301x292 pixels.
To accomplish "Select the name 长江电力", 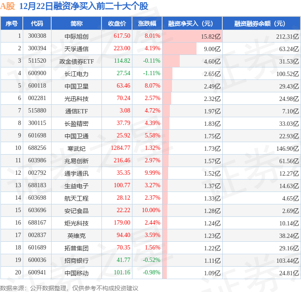I will [77, 73].
